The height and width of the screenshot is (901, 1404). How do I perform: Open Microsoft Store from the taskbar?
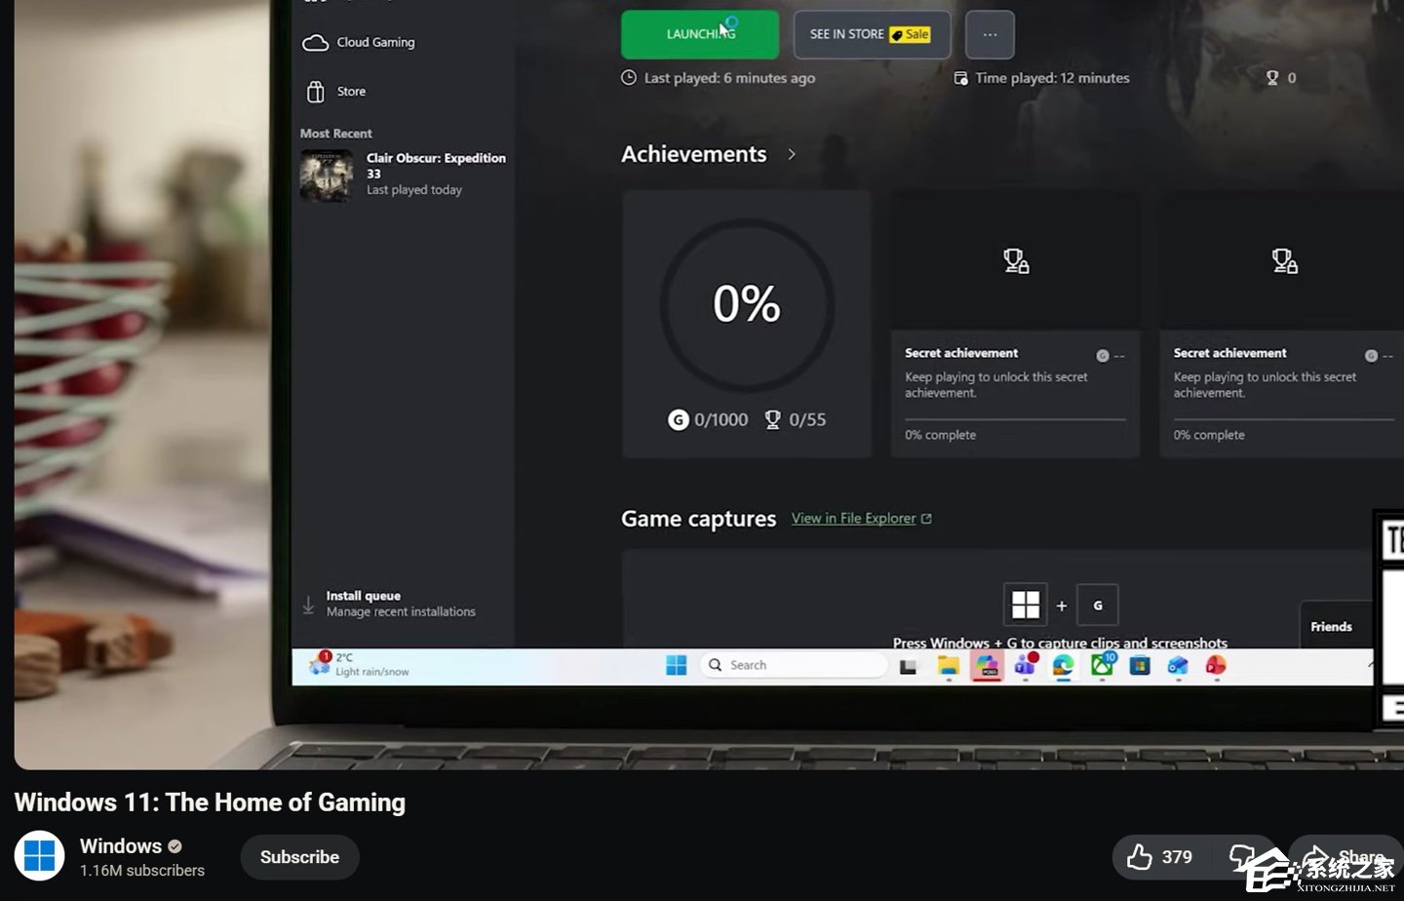coord(1140,666)
